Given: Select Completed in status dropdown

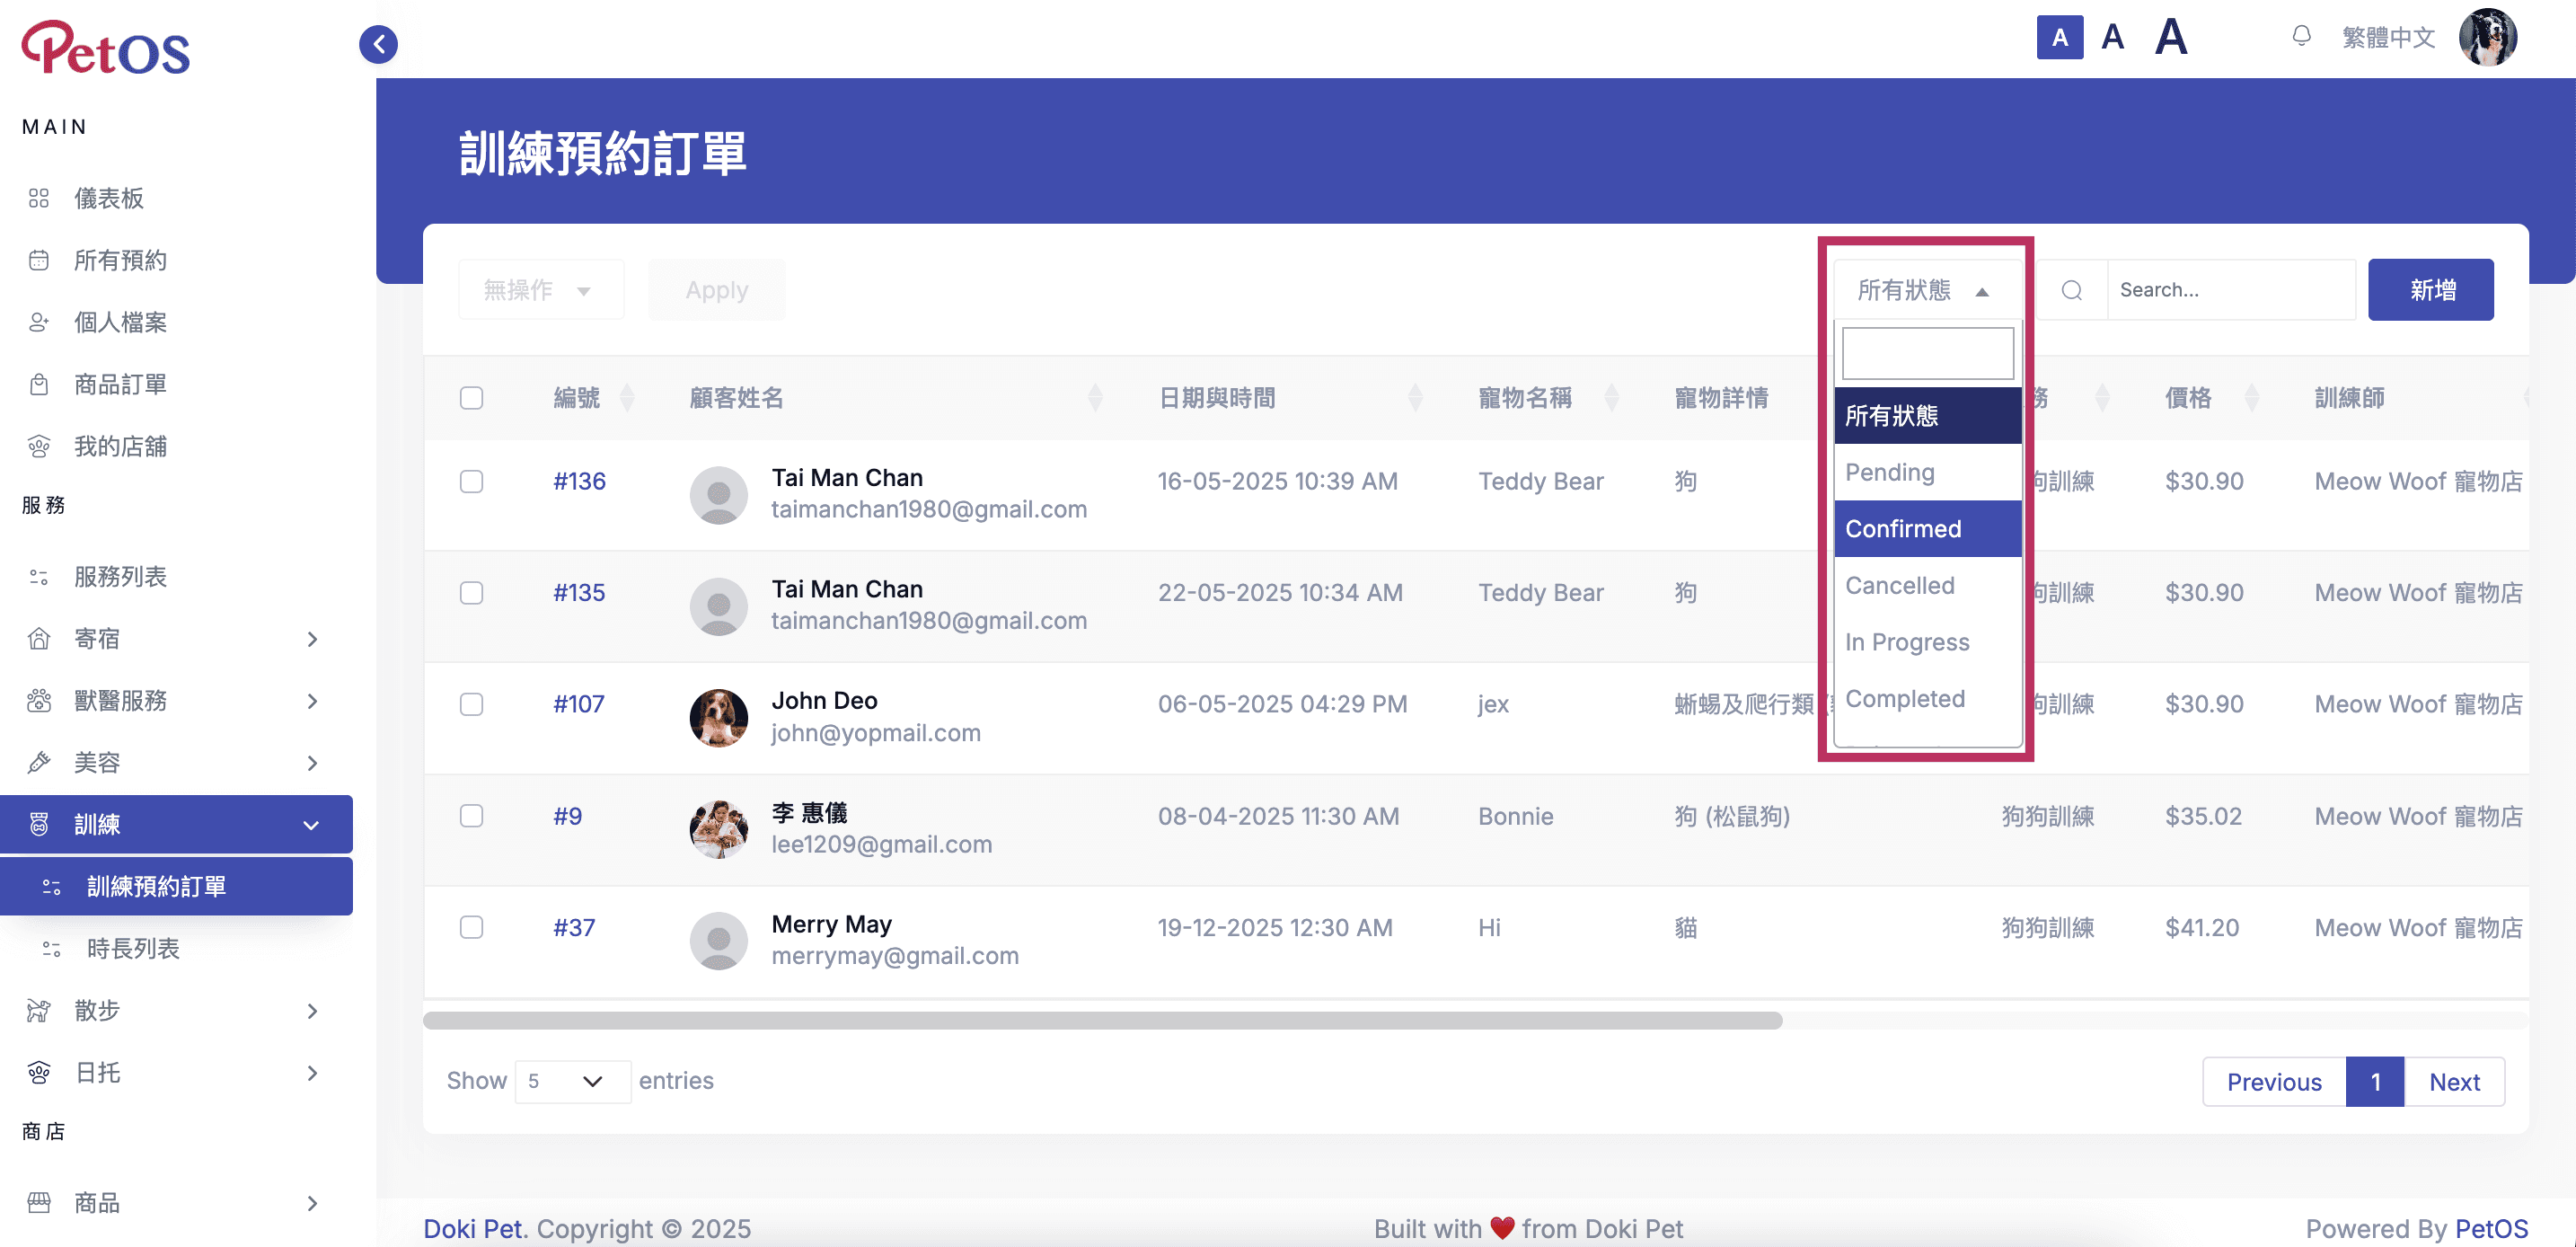Looking at the screenshot, I should (x=1926, y=698).
